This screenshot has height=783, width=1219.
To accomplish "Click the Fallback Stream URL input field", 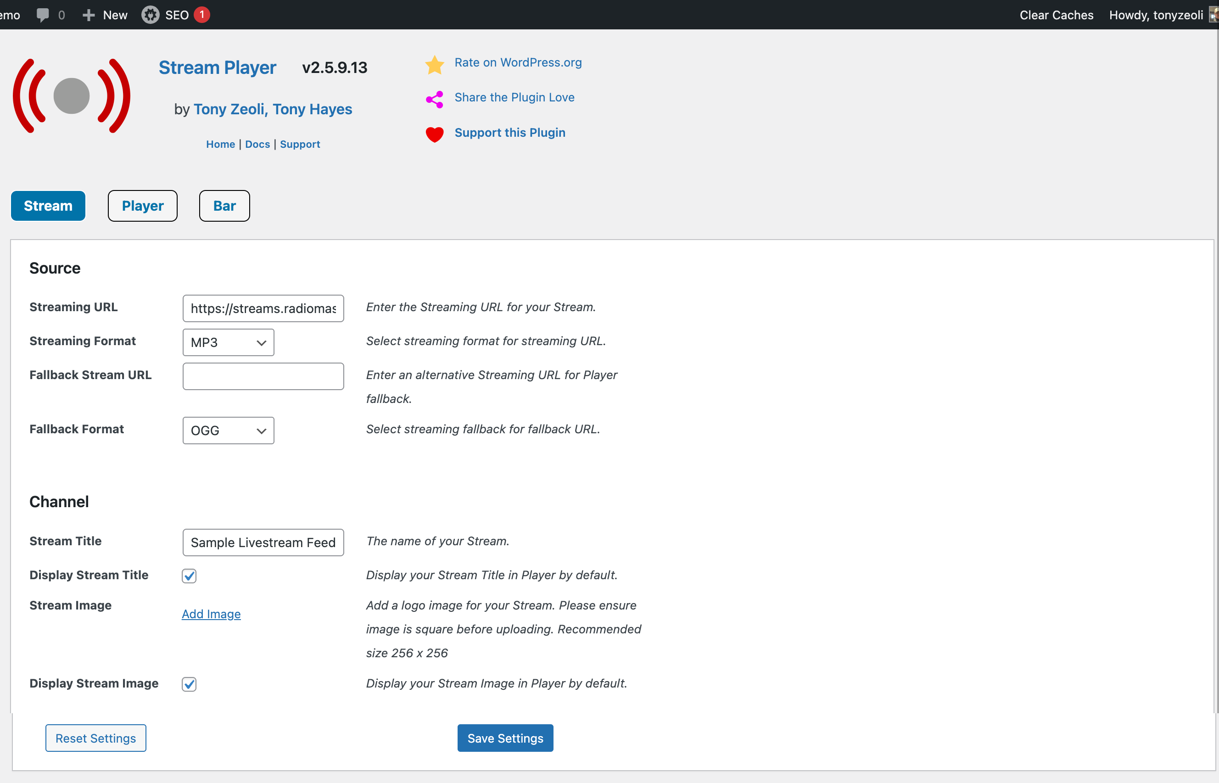I will [263, 376].
